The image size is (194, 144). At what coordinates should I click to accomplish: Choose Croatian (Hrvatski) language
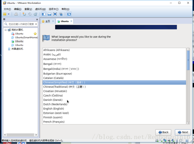pyautogui.click(x=114, y=91)
